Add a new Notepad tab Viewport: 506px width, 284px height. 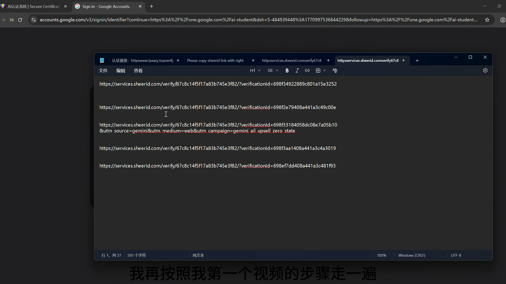click(417, 60)
